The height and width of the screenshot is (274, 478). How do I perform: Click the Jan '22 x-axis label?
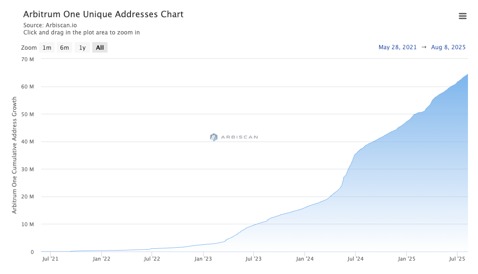coord(101,259)
